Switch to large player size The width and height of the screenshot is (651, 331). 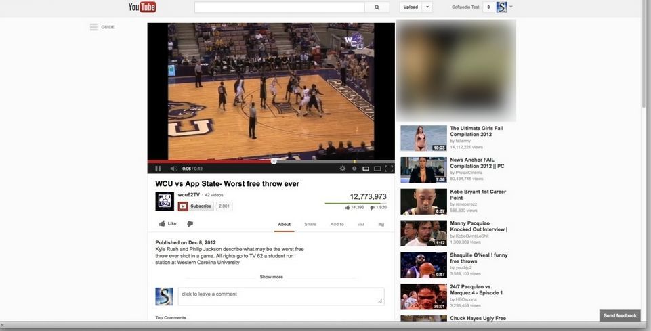coord(377,169)
